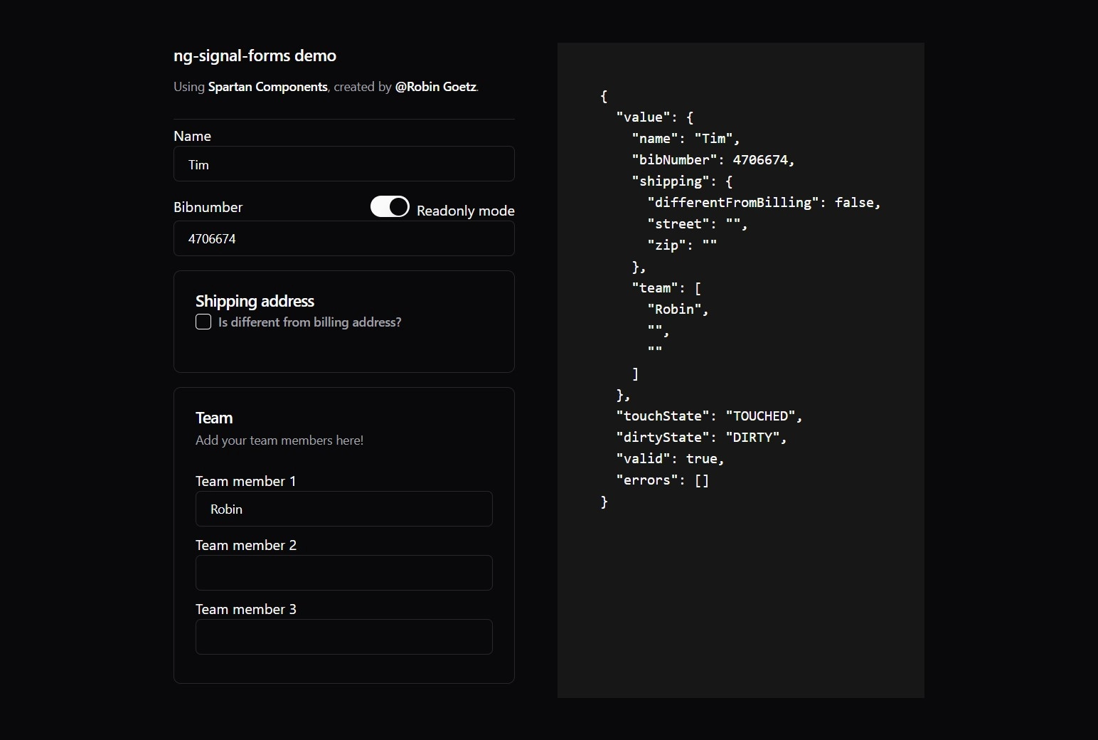
Task: Visit the @Robin Goetz profile link
Action: pyautogui.click(x=435, y=87)
